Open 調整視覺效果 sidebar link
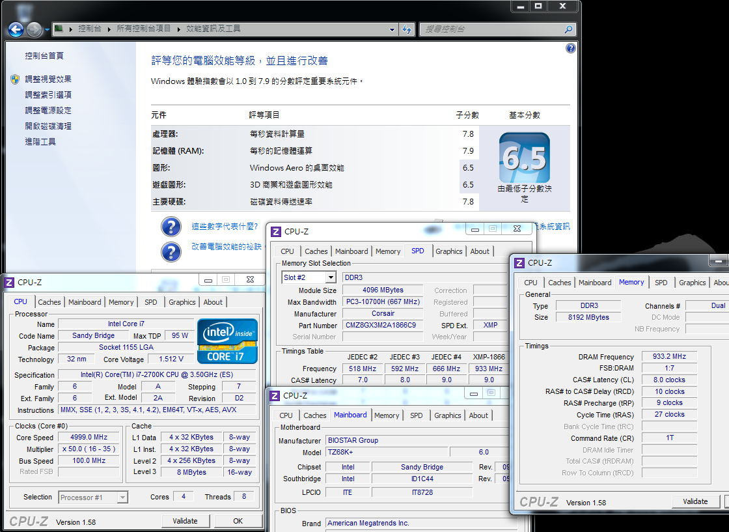729x532 pixels. [x=48, y=79]
